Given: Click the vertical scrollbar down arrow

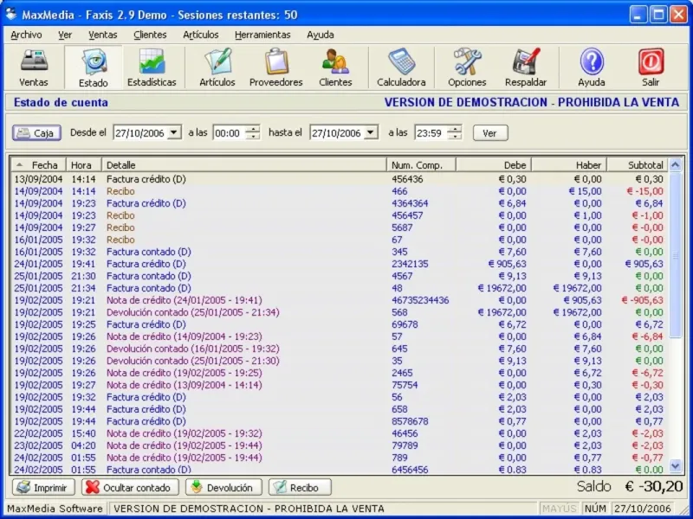Looking at the screenshot, I should (x=676, y=465).
